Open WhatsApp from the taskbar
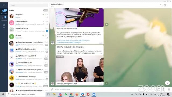The width and height of the screenshot is (172, 97). 66,95
